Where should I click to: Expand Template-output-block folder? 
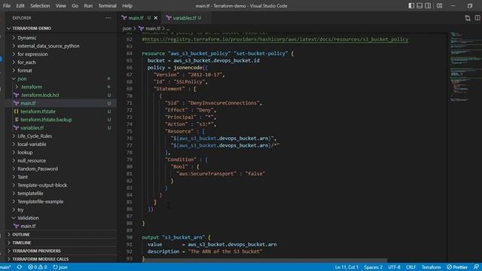point(62,185)
